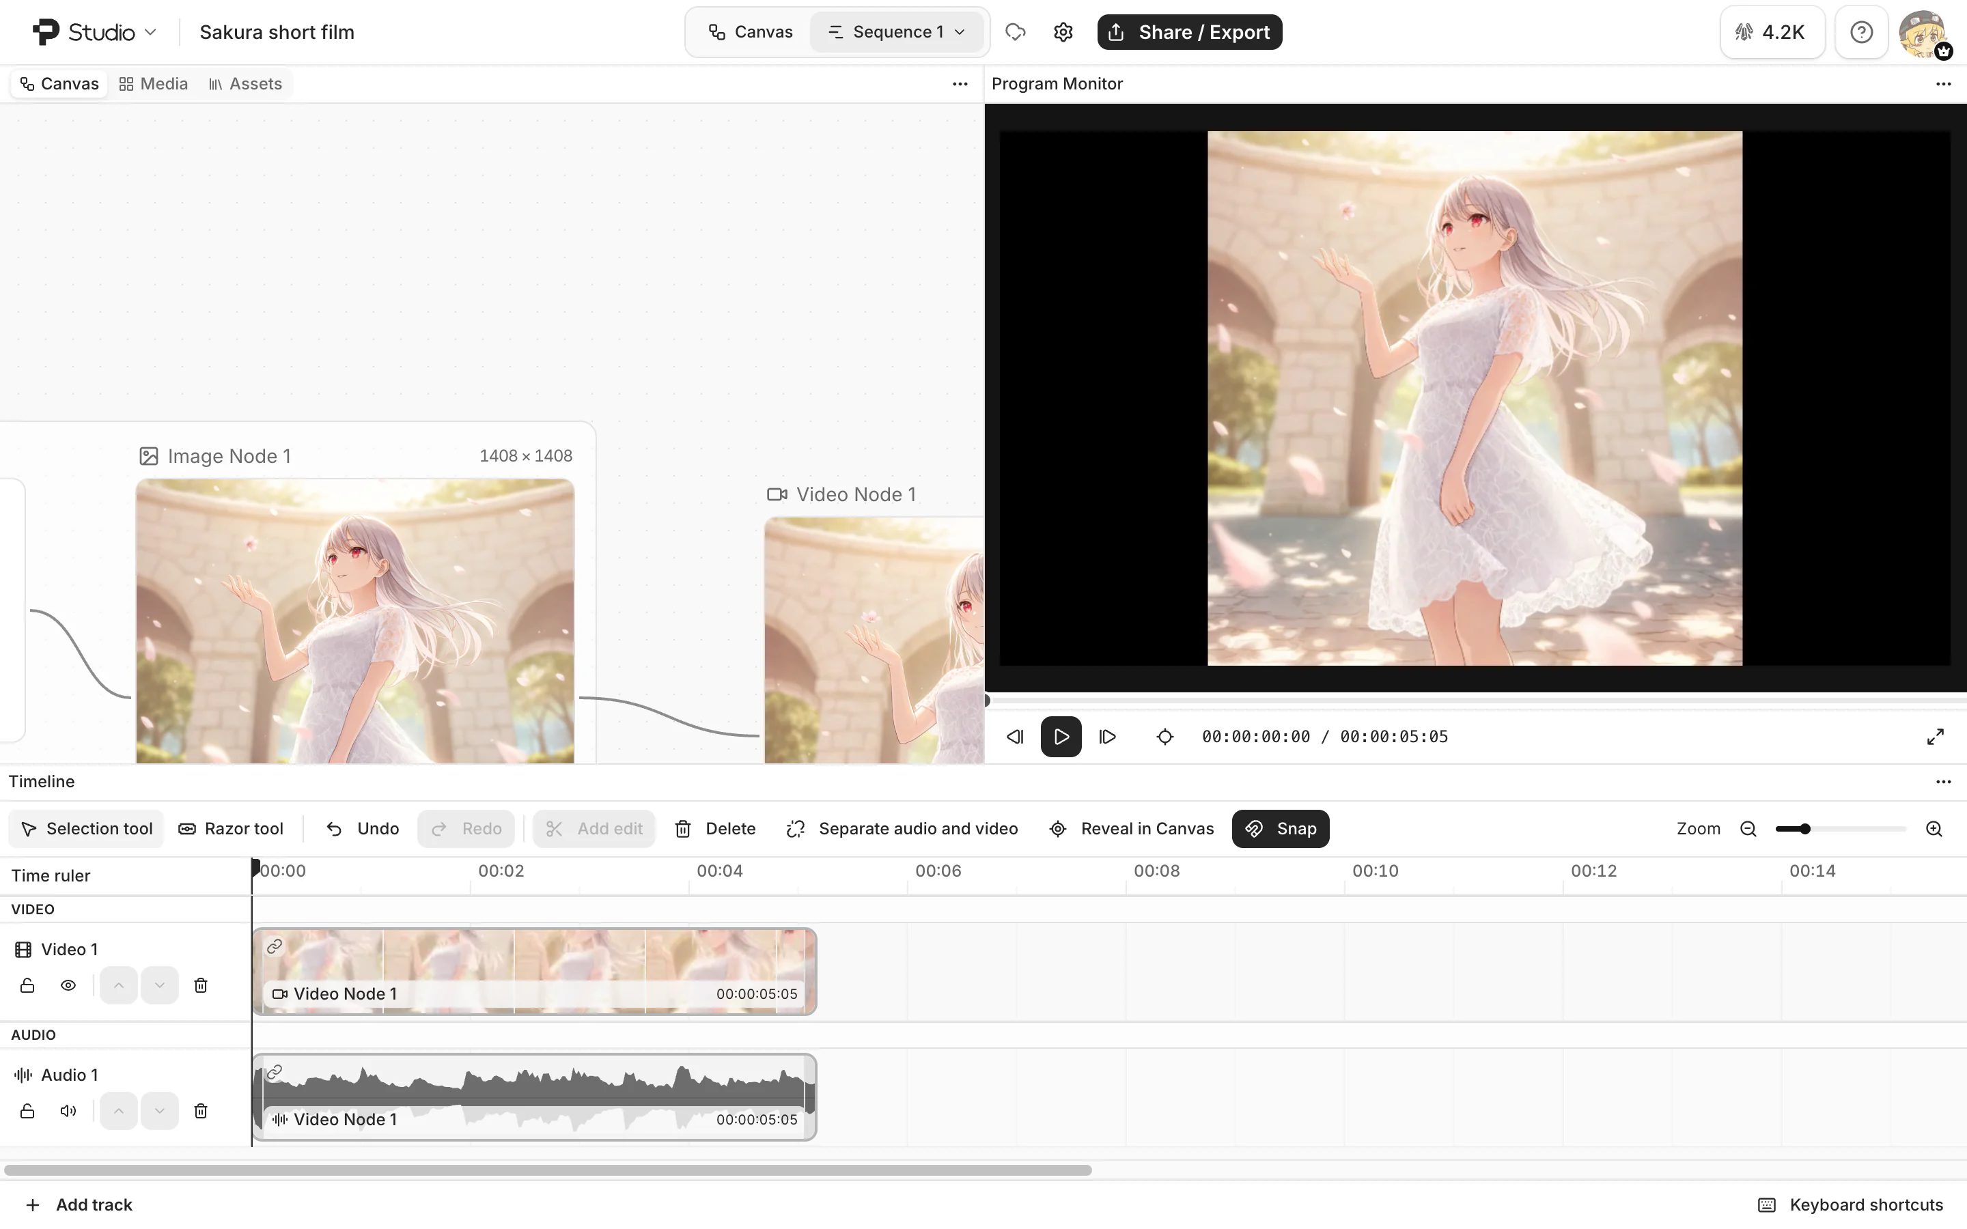Open the Canvas panel three-dots menu
1967x1229 pixels.
[x=960, y=84]
